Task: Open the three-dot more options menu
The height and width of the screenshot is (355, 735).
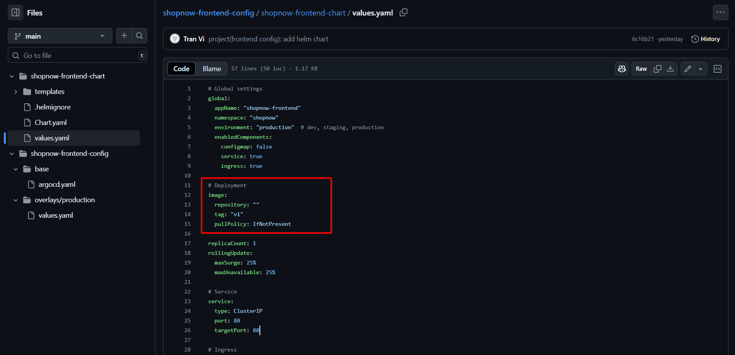Action: click(720, 12)
